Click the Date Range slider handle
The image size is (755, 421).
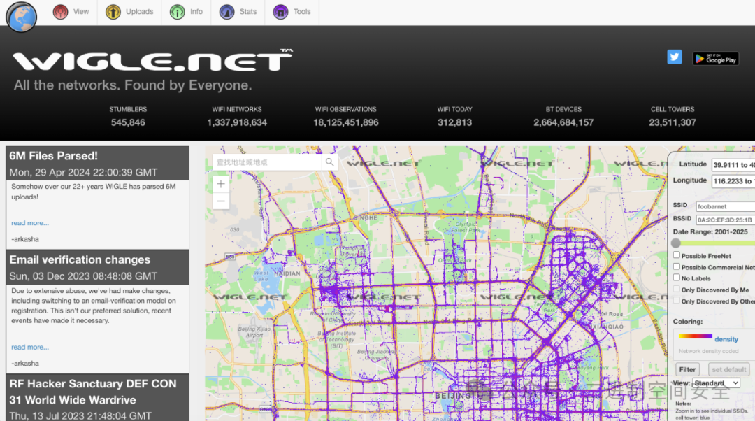676,243
